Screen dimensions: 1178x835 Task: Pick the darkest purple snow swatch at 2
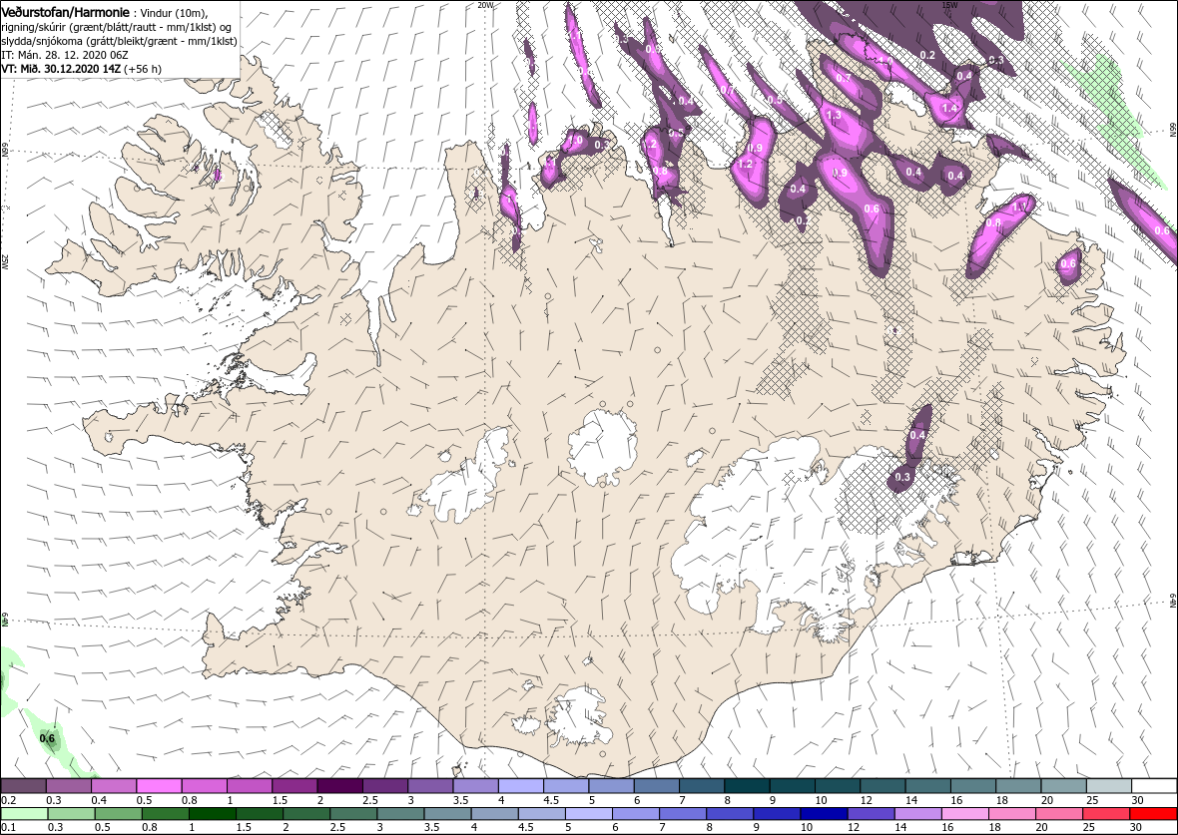pos(339,786)
